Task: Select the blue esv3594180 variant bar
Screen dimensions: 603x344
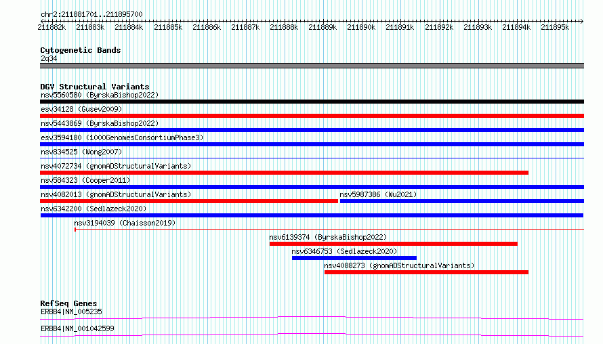Action: point(312,144)
